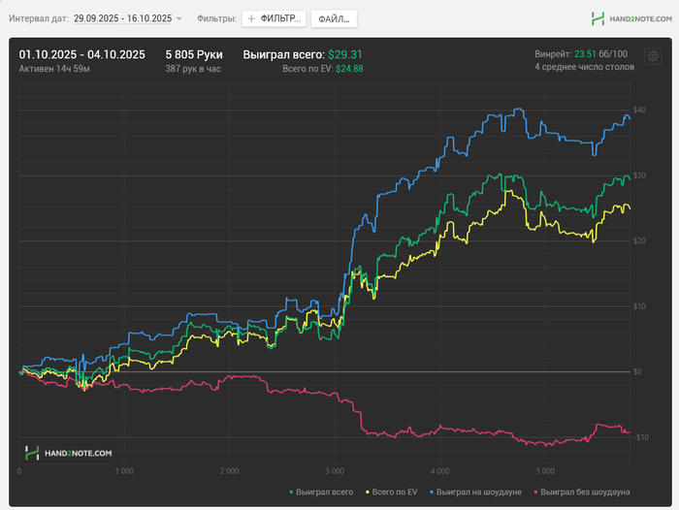The width and height of the screenshot is (679, 510).
Task: Click the '2 000' x-axis label
Action: pos(230,471)
